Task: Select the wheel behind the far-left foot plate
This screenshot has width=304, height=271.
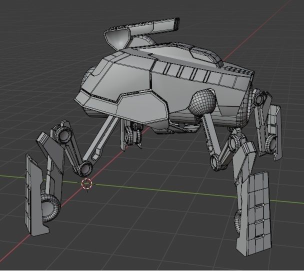Action: click(50, 208)
